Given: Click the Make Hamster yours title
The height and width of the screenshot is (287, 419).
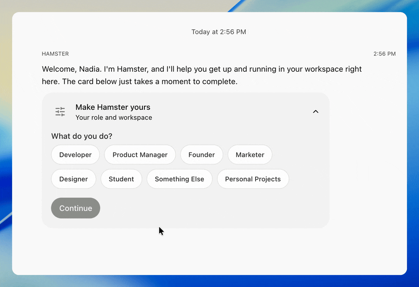Looking at the screenshot, I should (113, 107).
